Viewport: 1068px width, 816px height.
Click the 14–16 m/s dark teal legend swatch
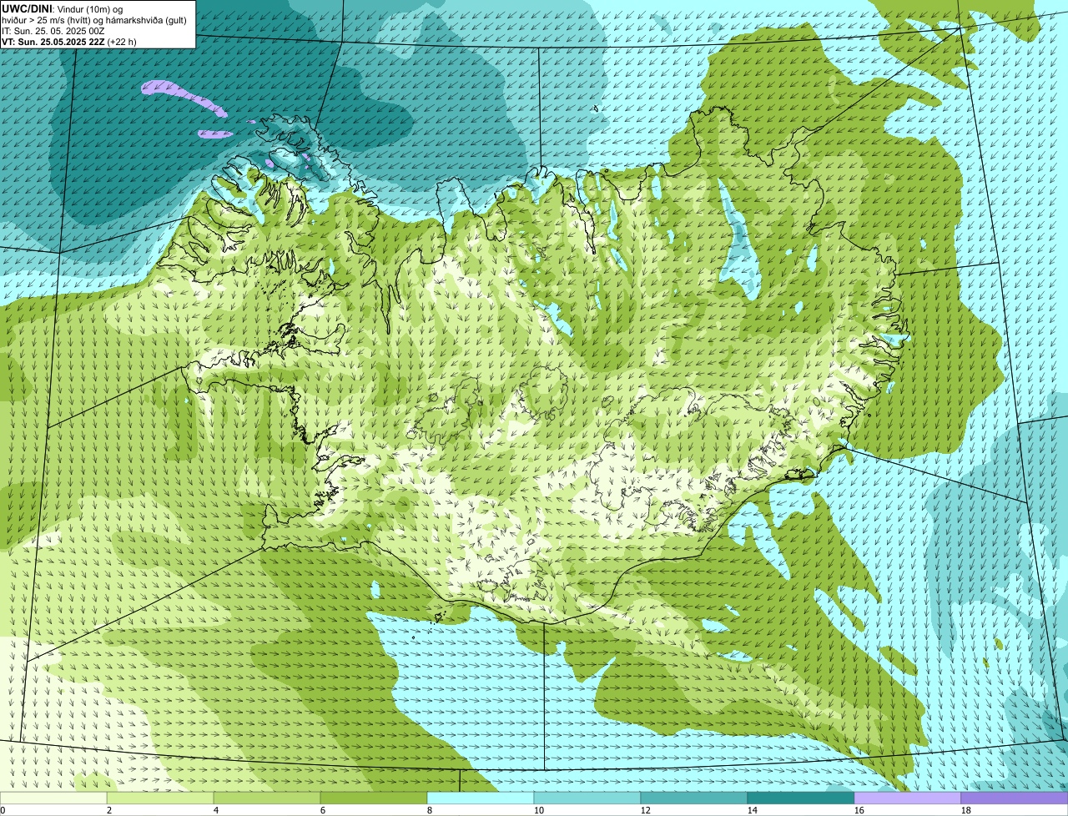click(x=801, y=798)
